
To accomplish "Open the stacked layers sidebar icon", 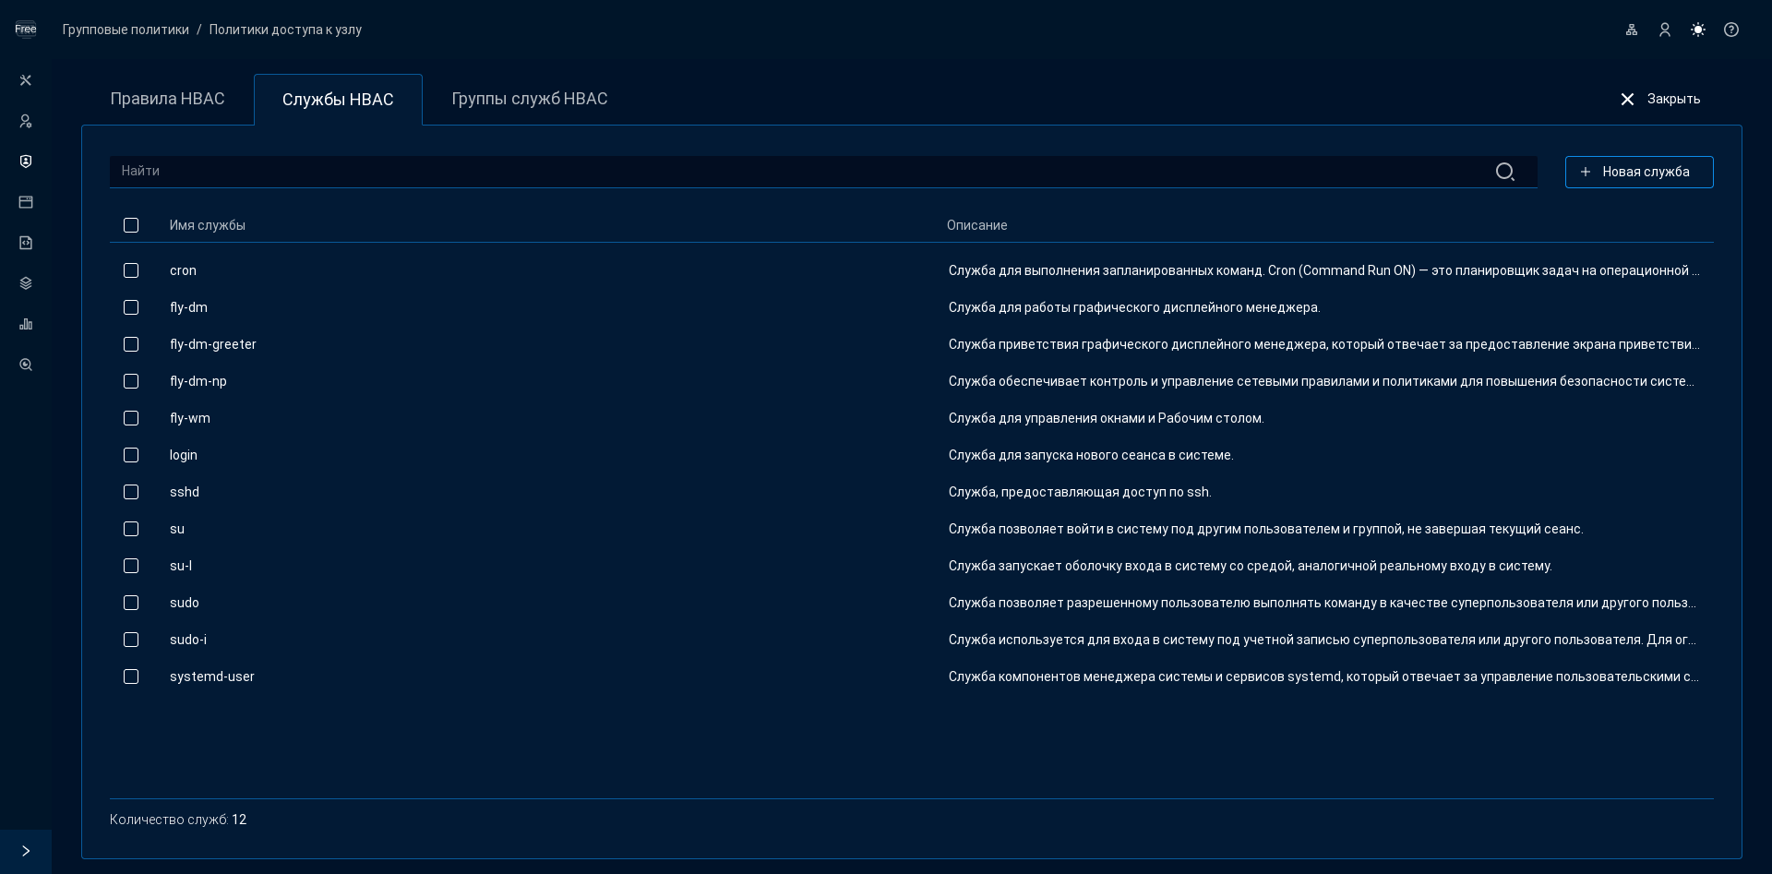I will pos(26,283).
